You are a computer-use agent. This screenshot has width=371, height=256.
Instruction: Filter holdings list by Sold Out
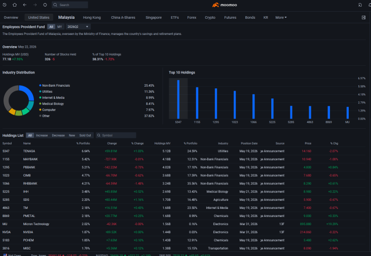coord(85,135)
